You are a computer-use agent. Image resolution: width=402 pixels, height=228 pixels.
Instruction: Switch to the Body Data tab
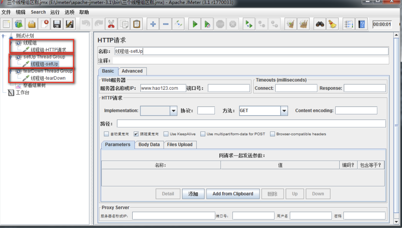coord(149,145)
